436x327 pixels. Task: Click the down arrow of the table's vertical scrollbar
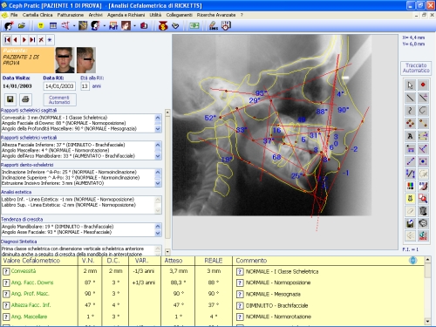(427, 321)
